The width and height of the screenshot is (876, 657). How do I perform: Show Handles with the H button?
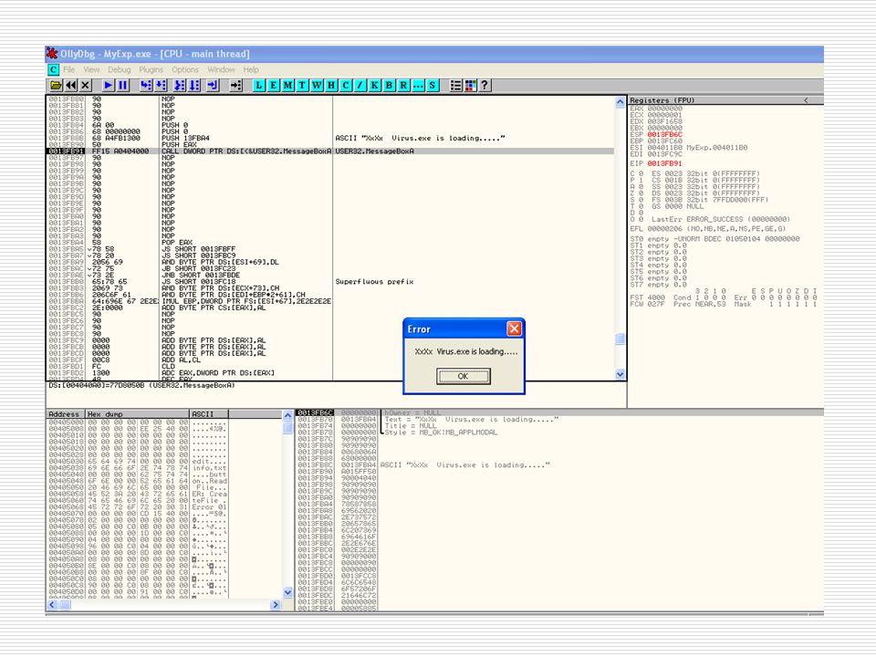pos(331,86)
